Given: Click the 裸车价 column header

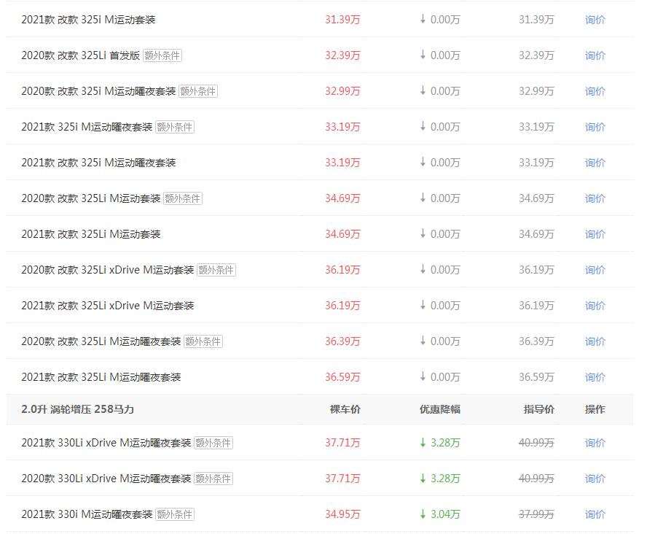Looking at the screenshot, I should 345,409.
